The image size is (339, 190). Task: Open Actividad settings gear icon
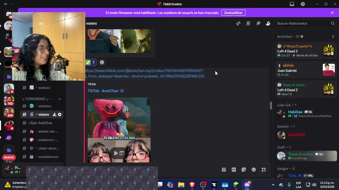click(302, 37)
